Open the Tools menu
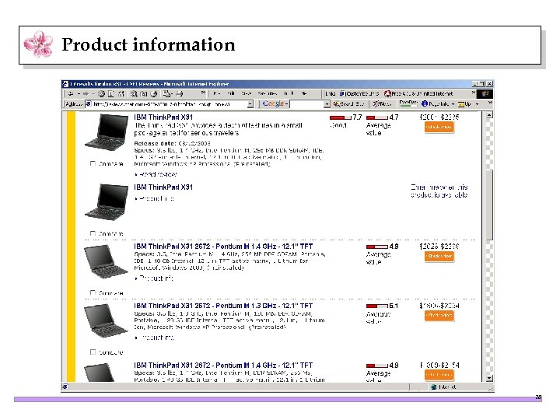The height and width of the screenshot is (420, 560). tap(289, 93)
